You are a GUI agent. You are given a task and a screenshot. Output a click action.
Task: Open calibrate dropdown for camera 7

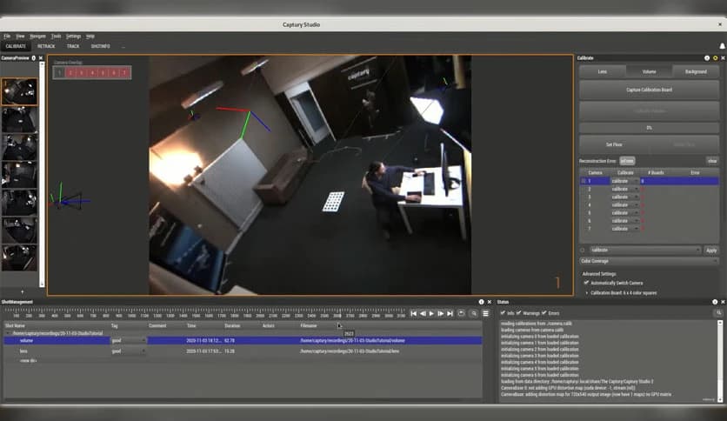point(624,229)
